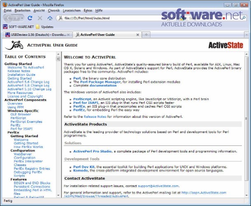251x206 pixels.
Task: Close the ActivePerl User Guide tab
Action: pos(138,35)
